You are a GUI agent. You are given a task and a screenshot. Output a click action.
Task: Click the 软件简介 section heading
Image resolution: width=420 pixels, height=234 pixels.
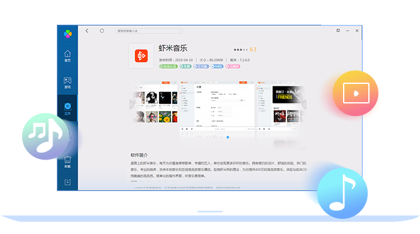[x=139, y=155]
